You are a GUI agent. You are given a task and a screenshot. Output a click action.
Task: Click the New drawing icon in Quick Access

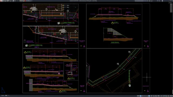[x=4, y=1]
